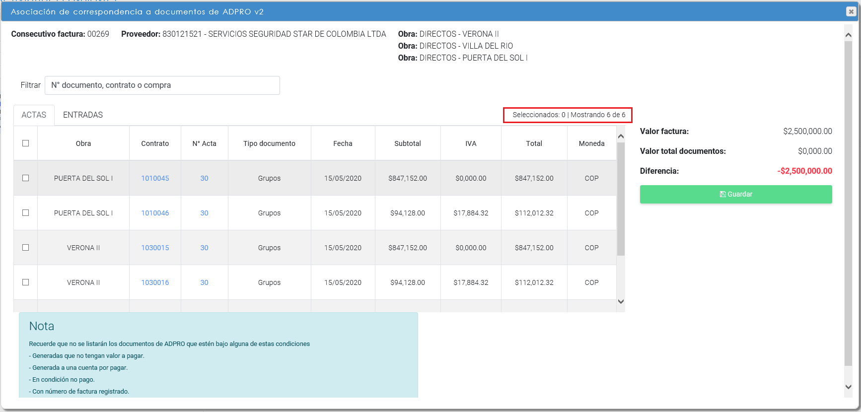Click the IVA column header
861x412 pixels.
click(471, 143)
